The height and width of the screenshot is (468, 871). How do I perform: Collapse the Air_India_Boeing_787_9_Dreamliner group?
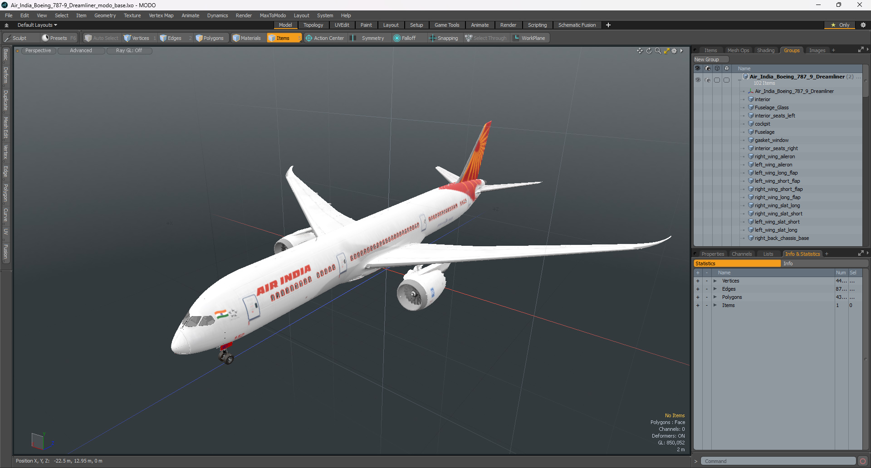(740, 80)
